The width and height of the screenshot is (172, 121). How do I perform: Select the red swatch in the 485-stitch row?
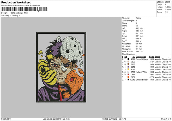[128, 74]
